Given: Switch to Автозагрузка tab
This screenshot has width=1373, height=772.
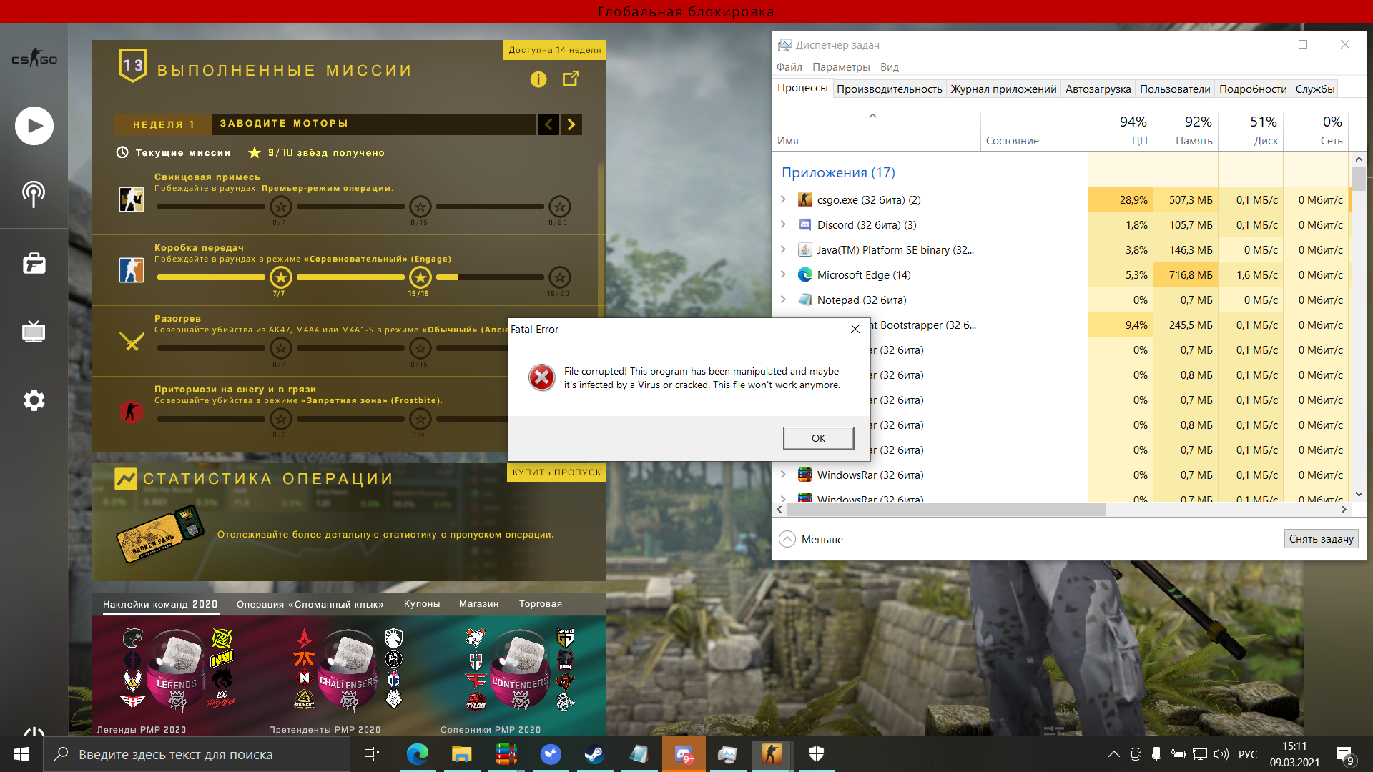Looking at the screenshot, I should click(x=1098, y=89).
